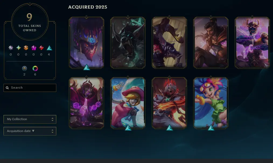Viewport: 273px width, 163px height.
Task: Click the My Collection dropdown up-down arrows
Action: click(52, 119)
